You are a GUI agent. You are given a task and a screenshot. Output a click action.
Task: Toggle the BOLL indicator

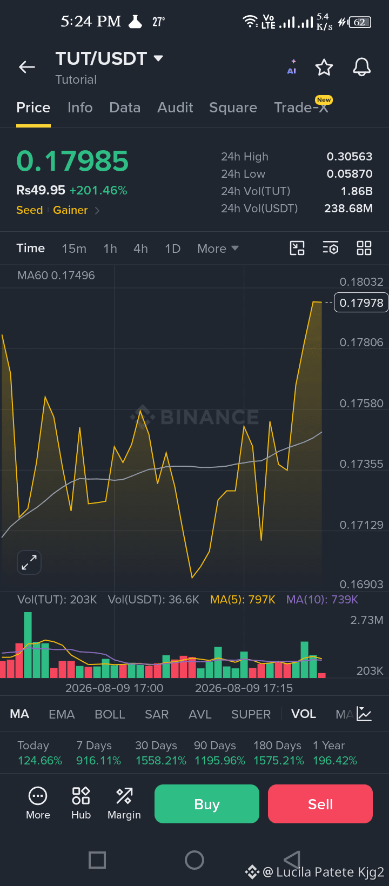(110, 714)
